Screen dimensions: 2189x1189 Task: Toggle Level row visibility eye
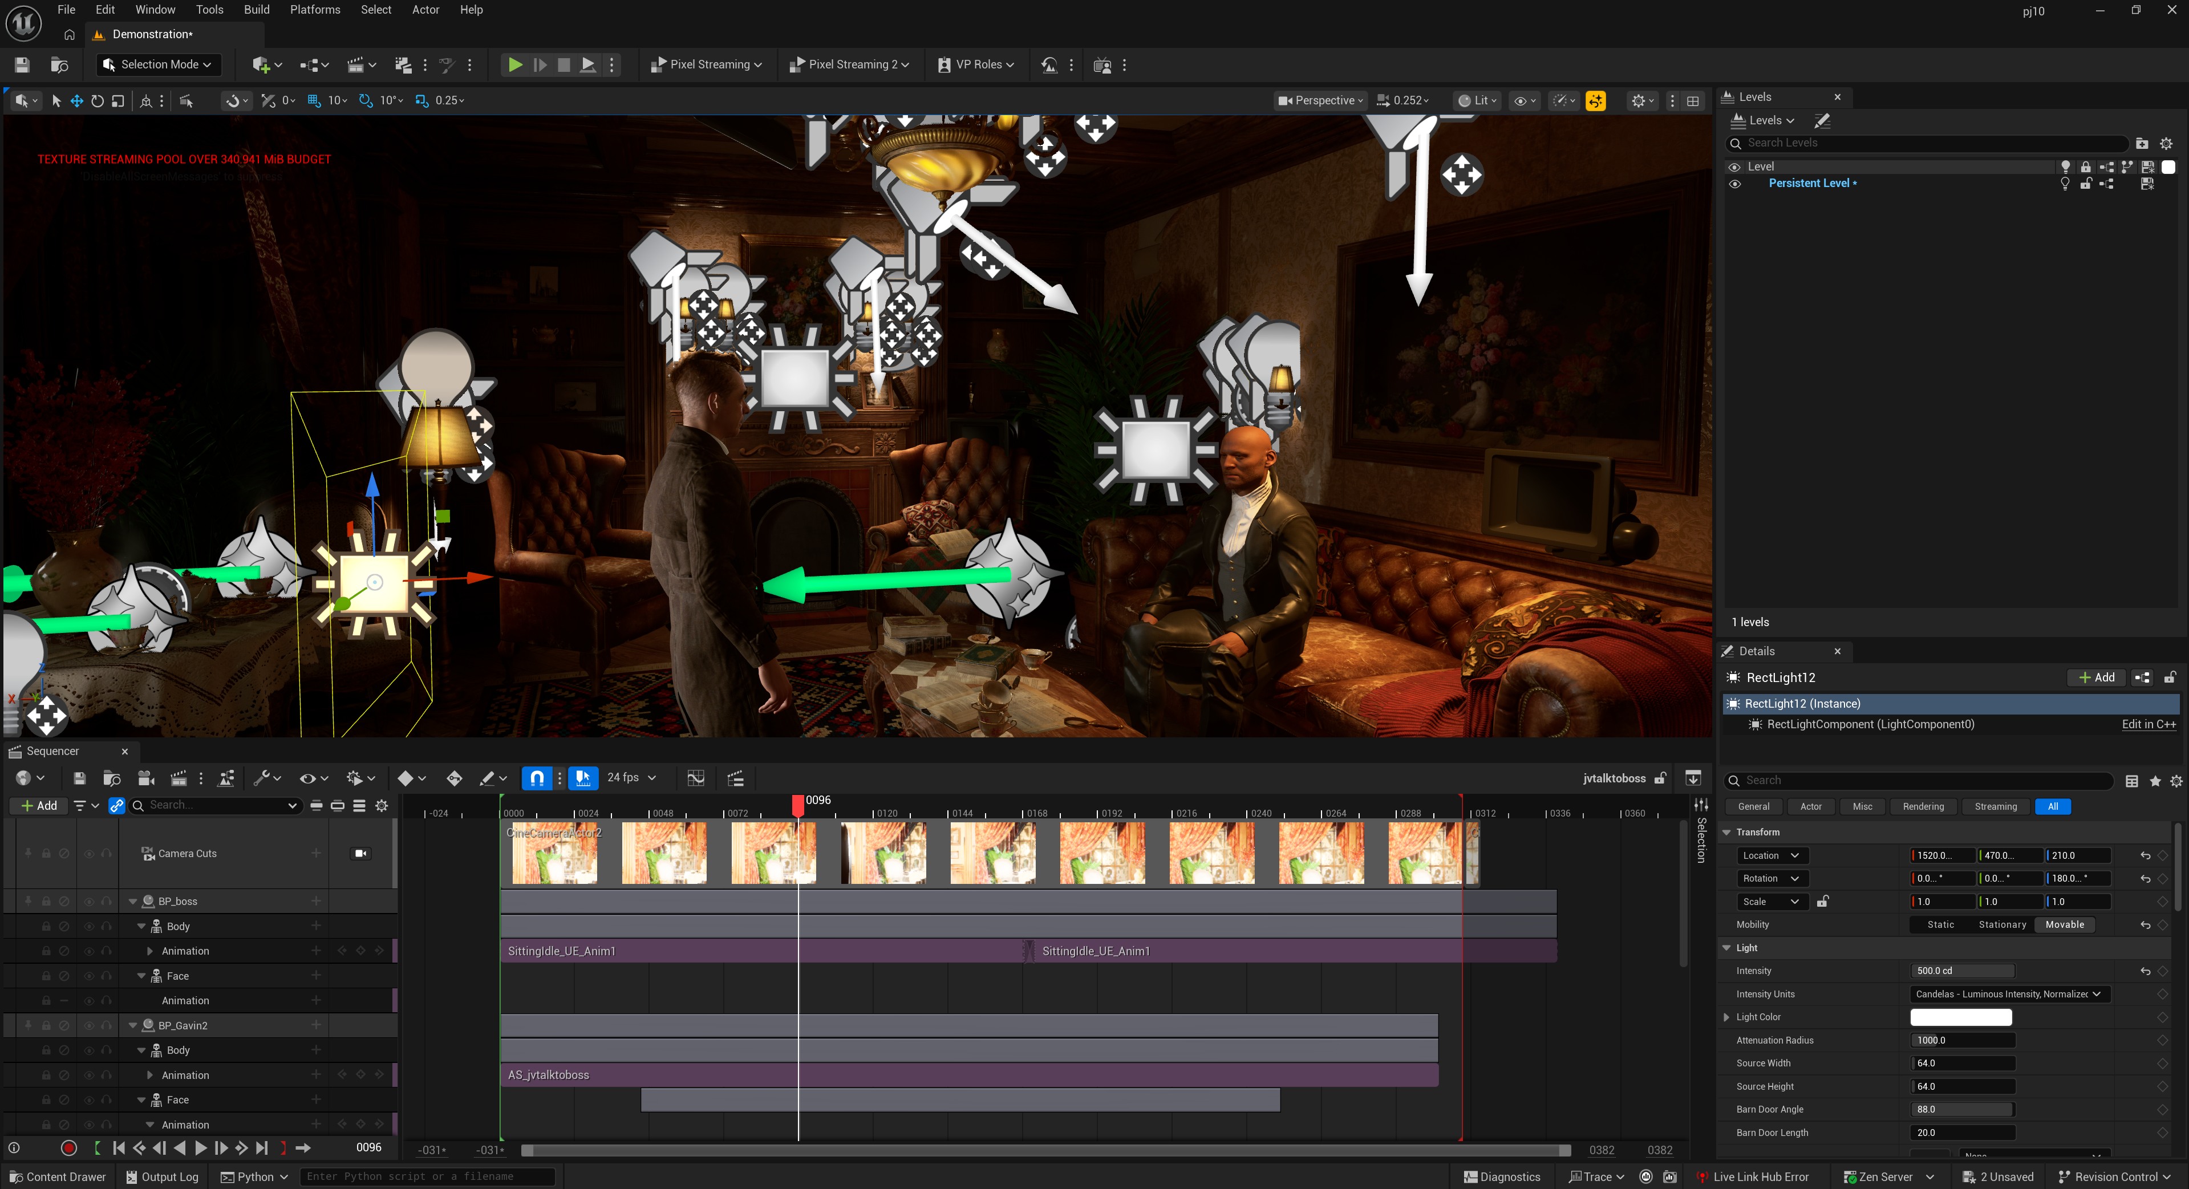click(x=1735, y=167)
